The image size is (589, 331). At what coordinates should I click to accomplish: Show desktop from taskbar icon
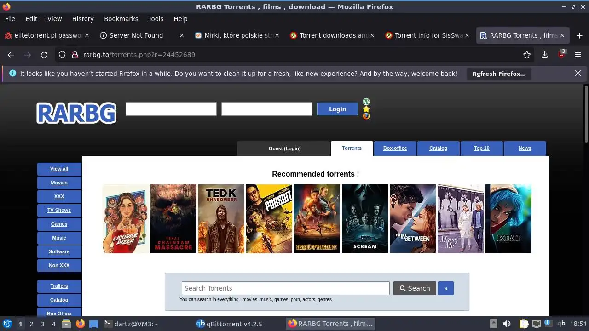94,324
